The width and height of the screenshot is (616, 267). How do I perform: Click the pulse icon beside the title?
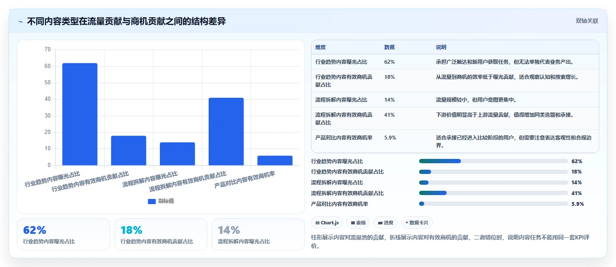pos(20,22)
